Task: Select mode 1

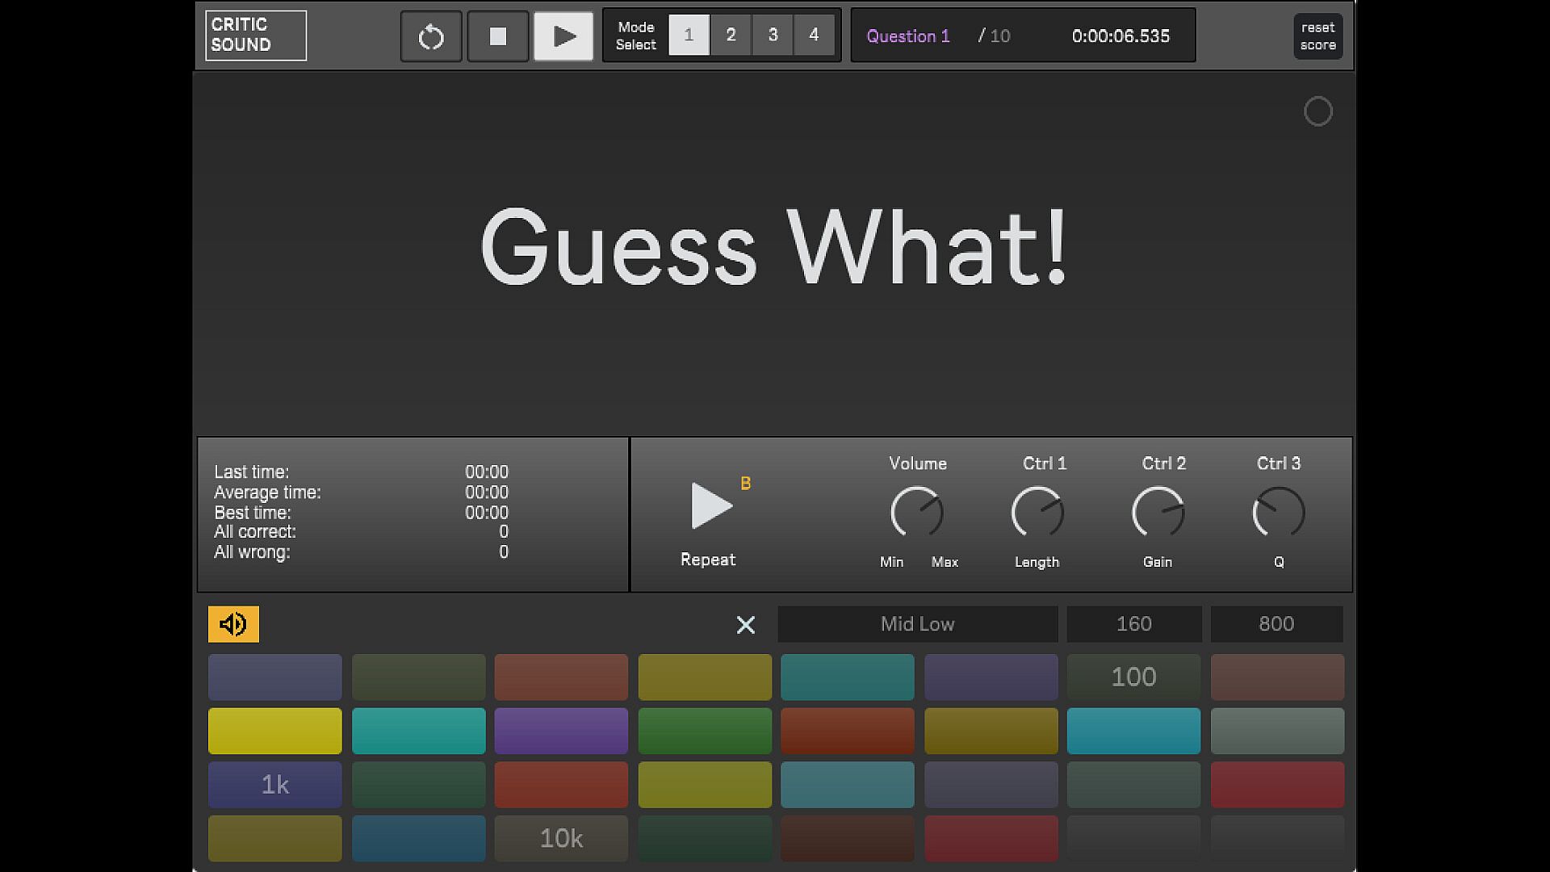Action: coord(689,35)
